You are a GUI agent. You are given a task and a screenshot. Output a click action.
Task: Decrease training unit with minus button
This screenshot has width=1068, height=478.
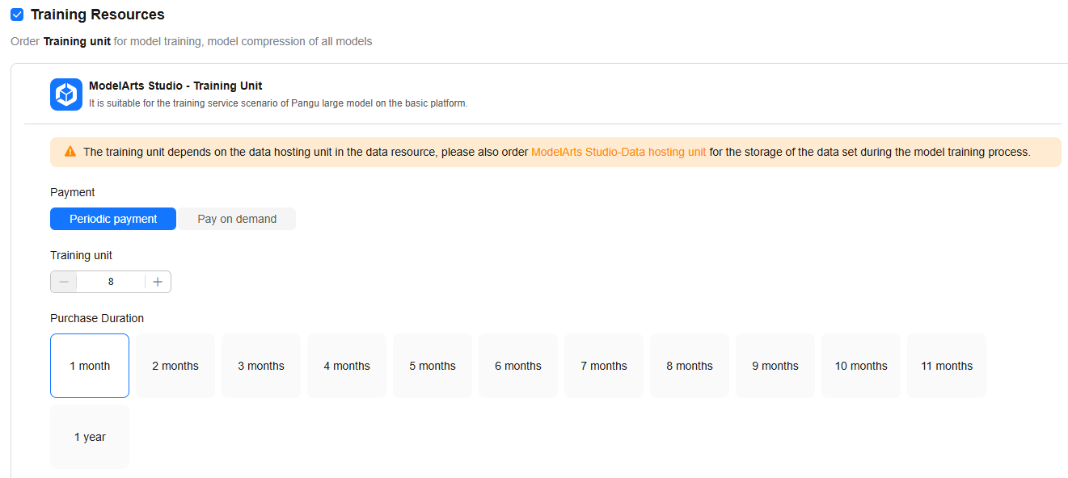[x=64, y=282]
